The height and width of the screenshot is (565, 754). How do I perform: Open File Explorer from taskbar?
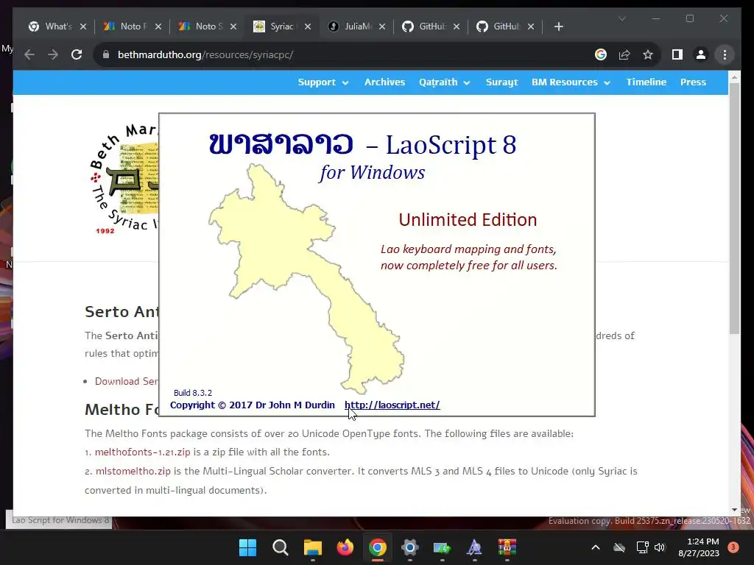click(312, 547)
